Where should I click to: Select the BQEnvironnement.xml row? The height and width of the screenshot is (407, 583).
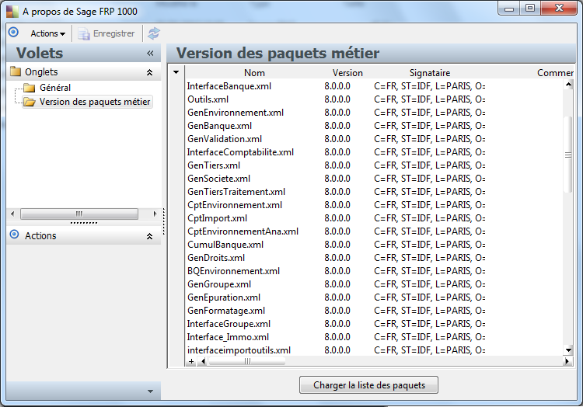point(374,271)
